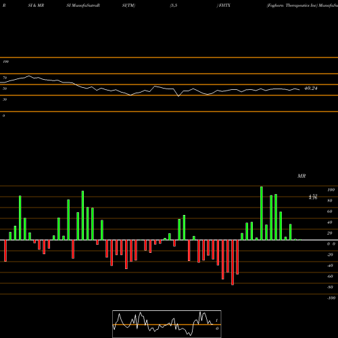This screenshot has height=338, width=338.
Task: Click the RSI axis label 70
Action: pos(5,78)
